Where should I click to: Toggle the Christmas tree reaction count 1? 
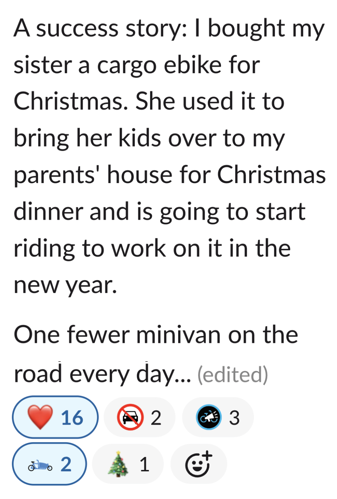(x=144, y=465)
